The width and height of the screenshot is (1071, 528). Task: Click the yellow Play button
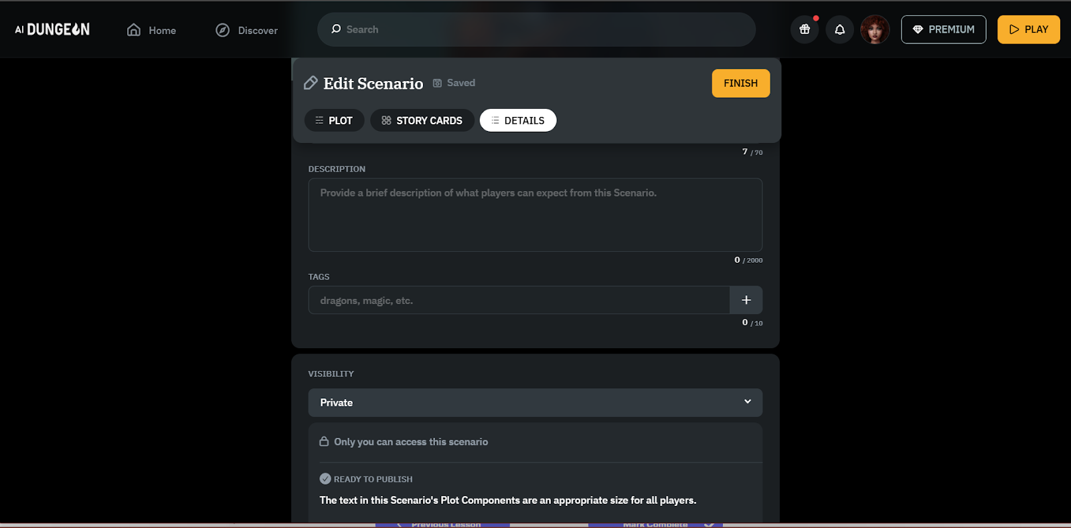pyautogui.click(x=1029, y=29)
